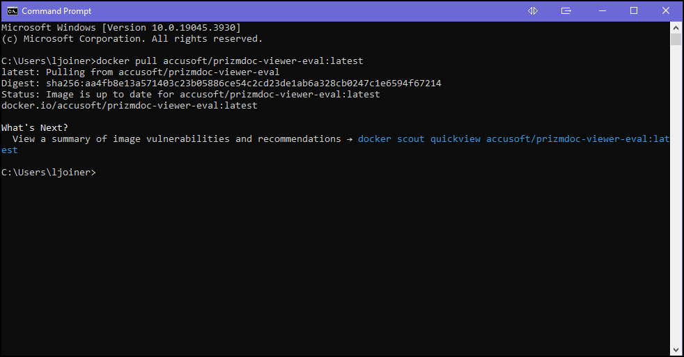Screen dimensions: 684x357
Task: Minimize the Command Prompt window
Action: [x=600, y=11]
